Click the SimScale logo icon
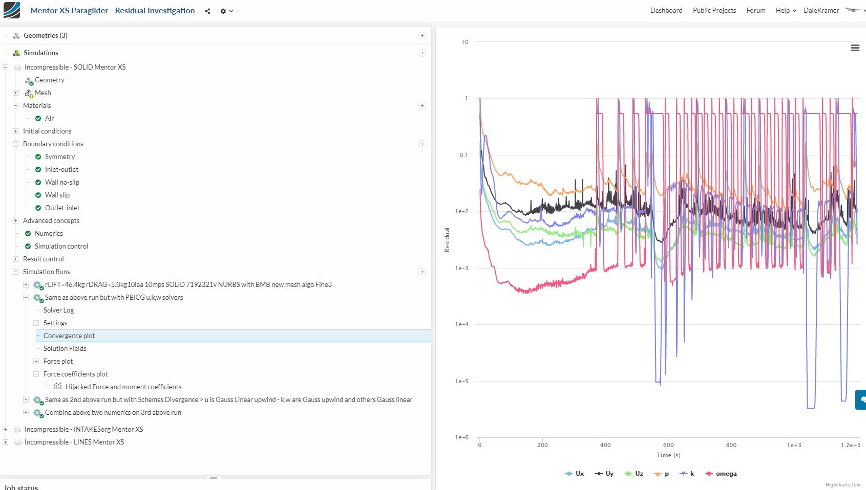 (x=11, y=10)
